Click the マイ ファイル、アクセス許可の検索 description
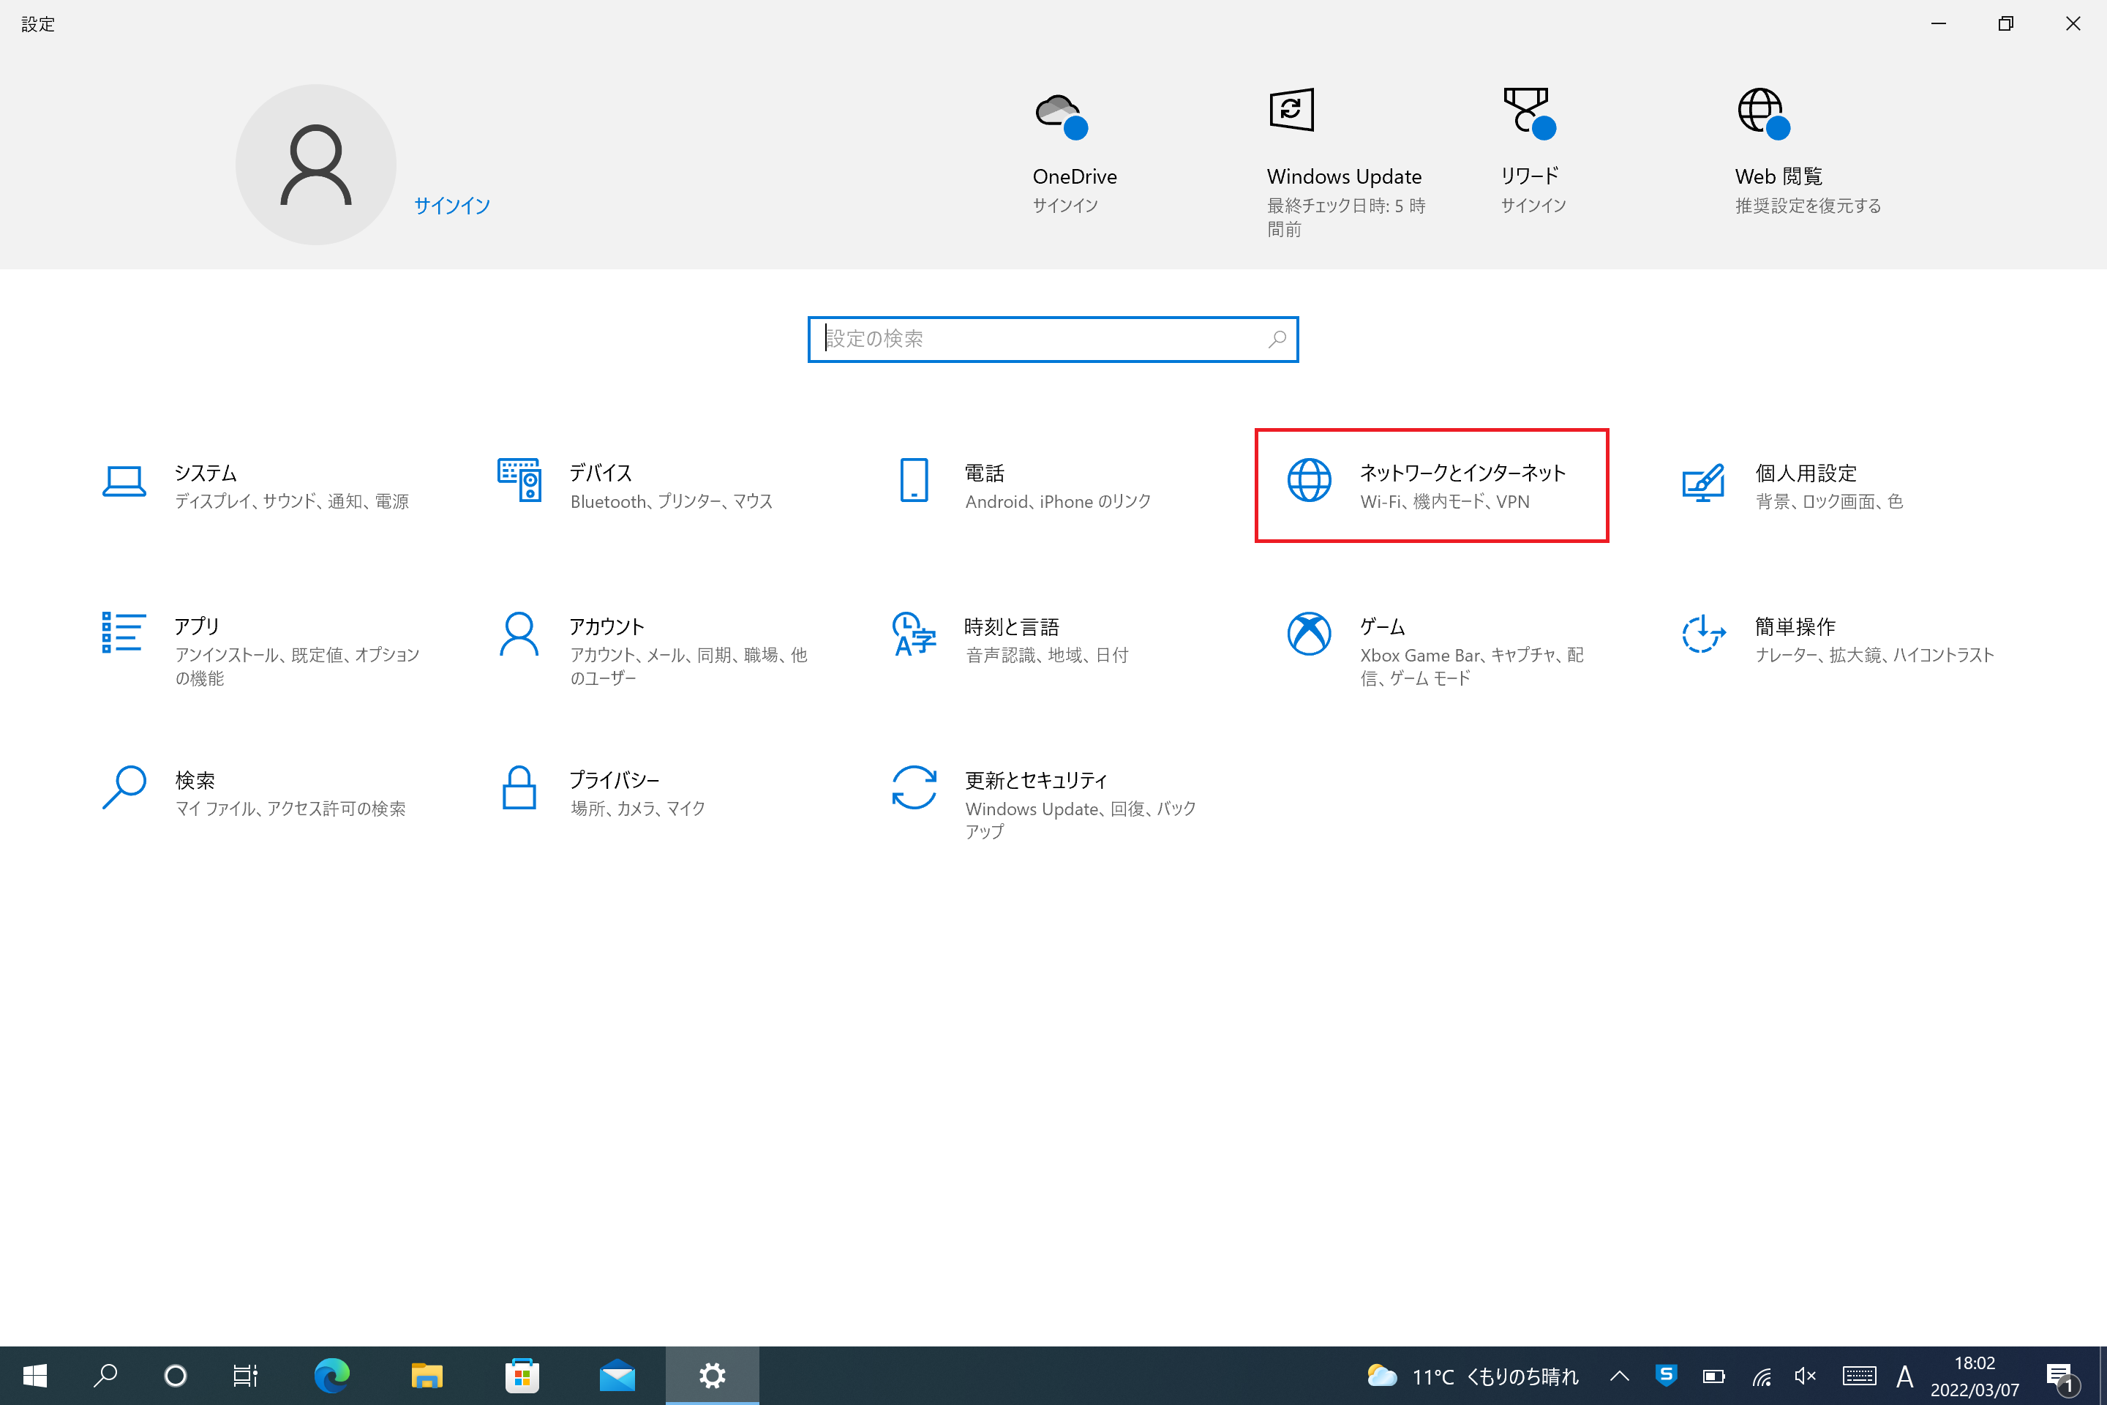Viewport: 2107px width, 1405px height. [x=290, y=808]
